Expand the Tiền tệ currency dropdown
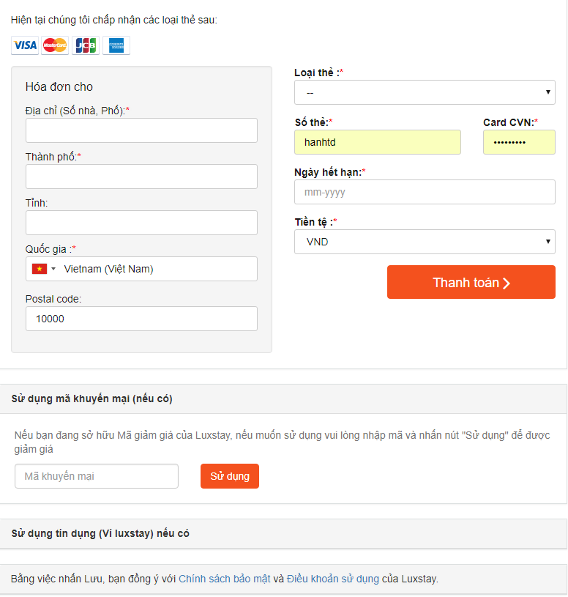The image size is (568, 597). [425, 242]
